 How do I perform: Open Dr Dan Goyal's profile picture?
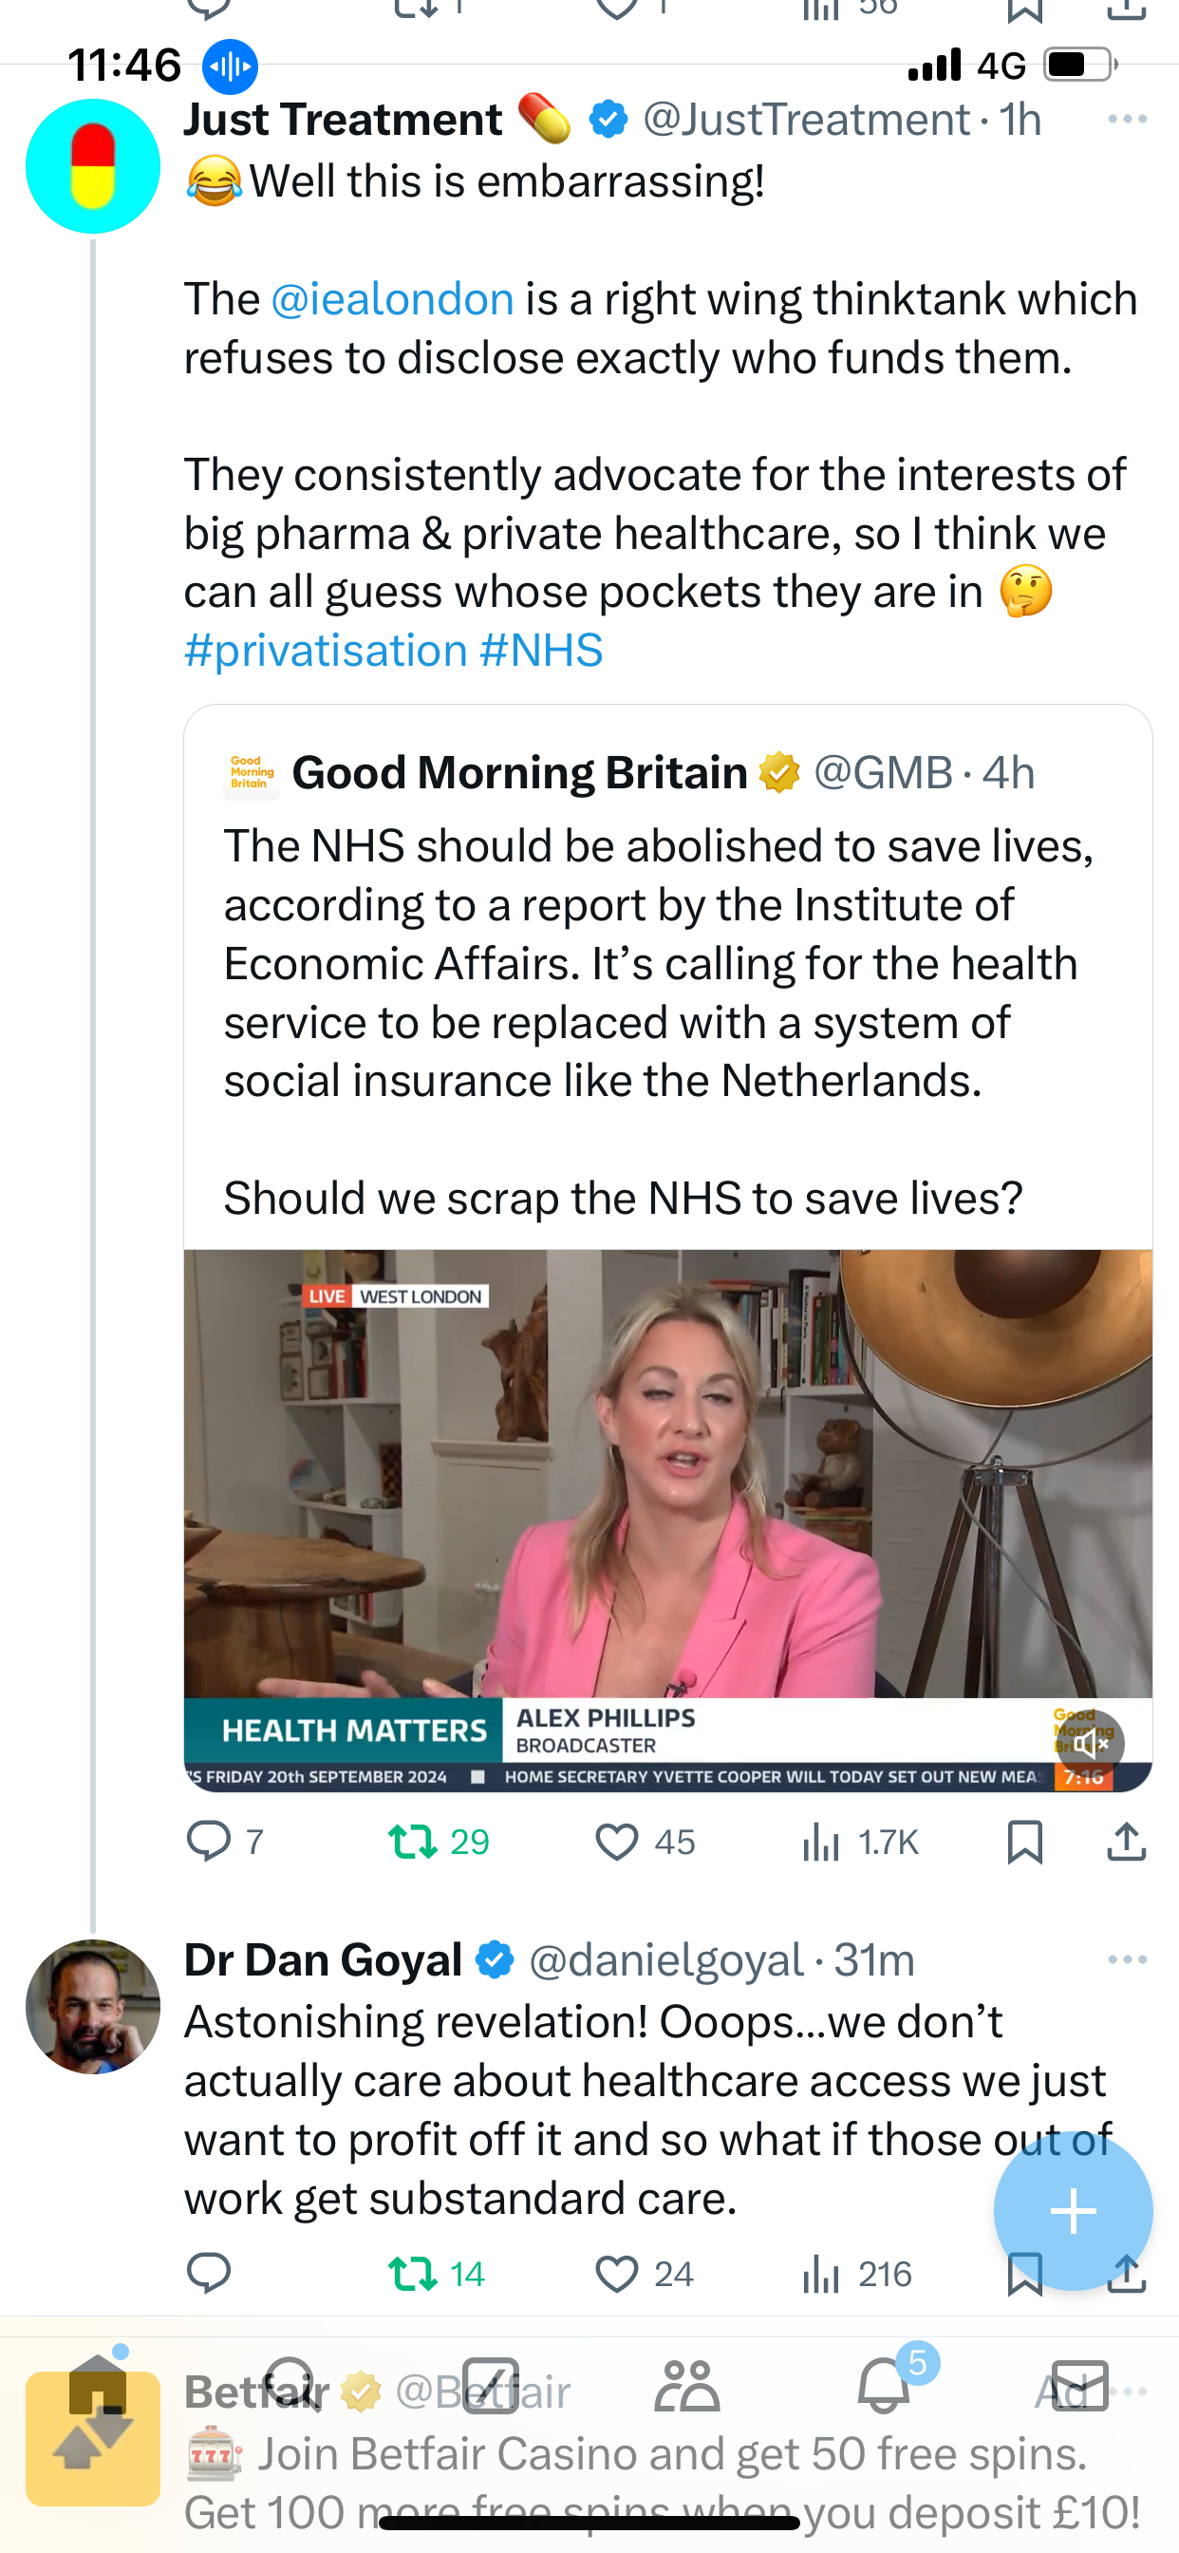pyautogui.click(x=93, y=2007)
